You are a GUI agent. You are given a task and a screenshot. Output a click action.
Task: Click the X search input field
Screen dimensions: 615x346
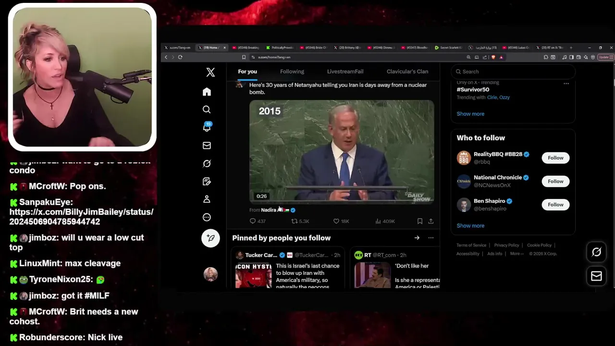click(x=513, y=72)
